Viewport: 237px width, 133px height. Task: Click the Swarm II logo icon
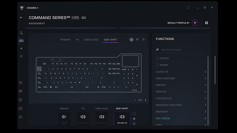[22, 8]
